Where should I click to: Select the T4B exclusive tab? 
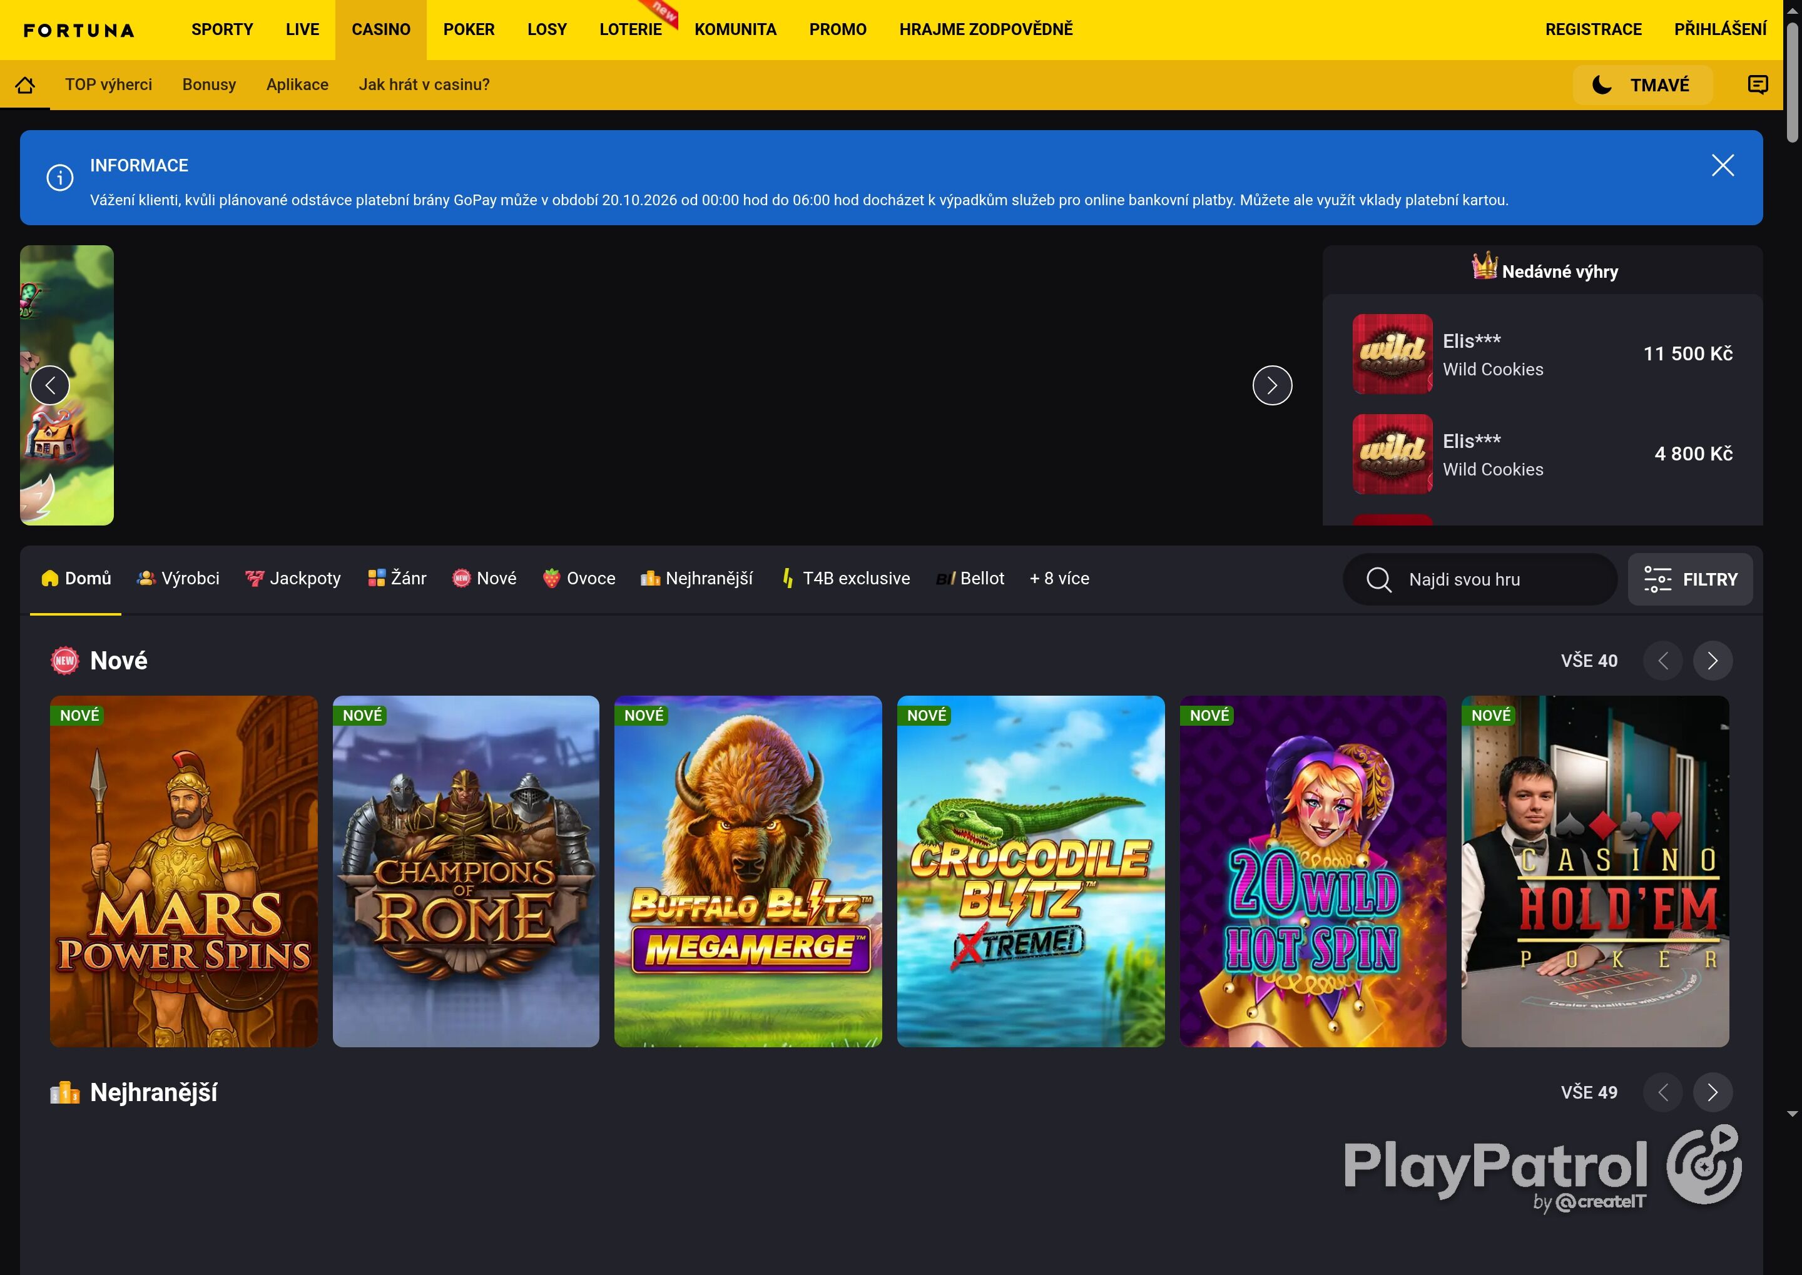point(845,579)
